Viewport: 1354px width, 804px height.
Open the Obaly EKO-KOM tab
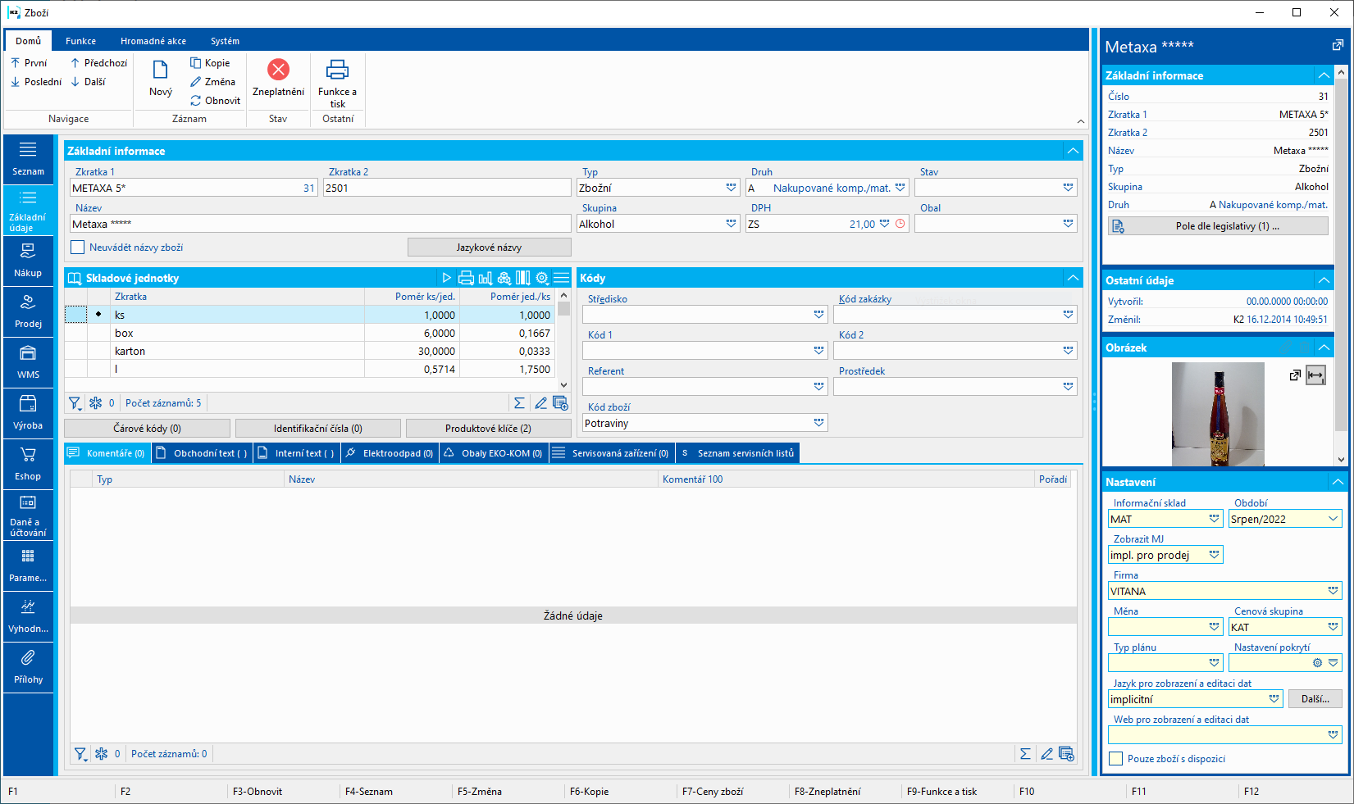pos(494,453)
